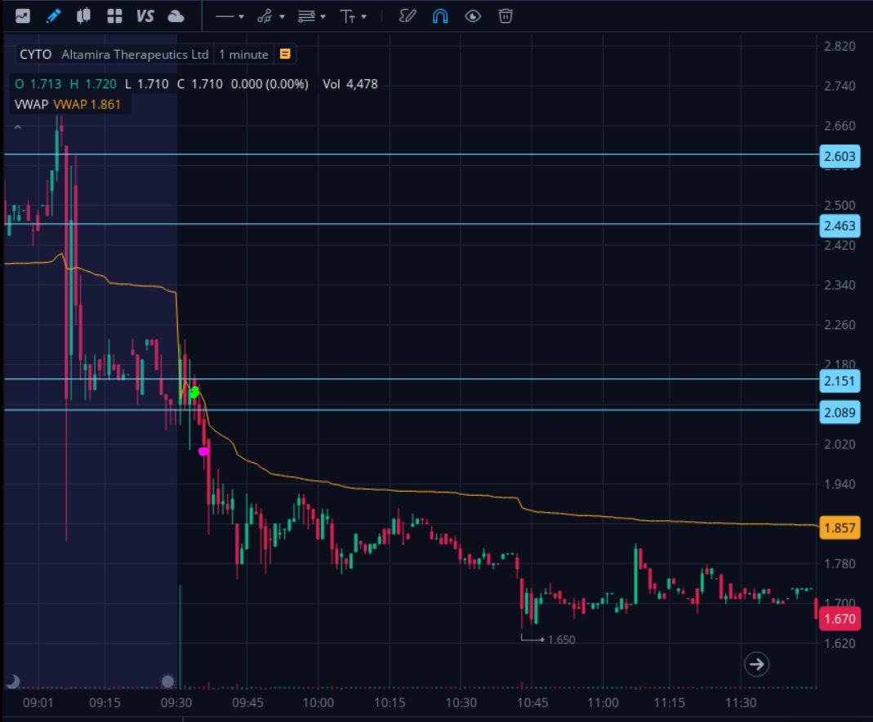Click the Vol 4,478 readout
The width and height of the screenshot is (873, 722).
point(350,84)
